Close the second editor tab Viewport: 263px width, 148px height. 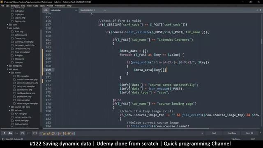(x=105, y=10)
